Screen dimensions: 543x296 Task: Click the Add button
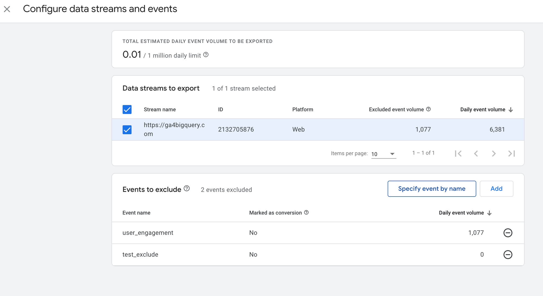point(496,189)
